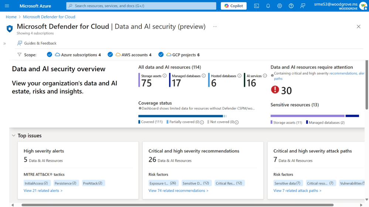369x207 pixels.
Task: Open Cloud Shell from the top bar
Action: coord(256,6)
